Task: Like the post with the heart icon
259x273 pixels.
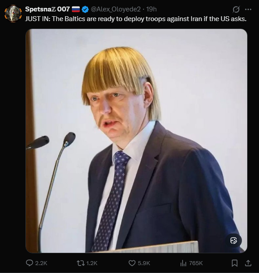Action: [132, 263]
